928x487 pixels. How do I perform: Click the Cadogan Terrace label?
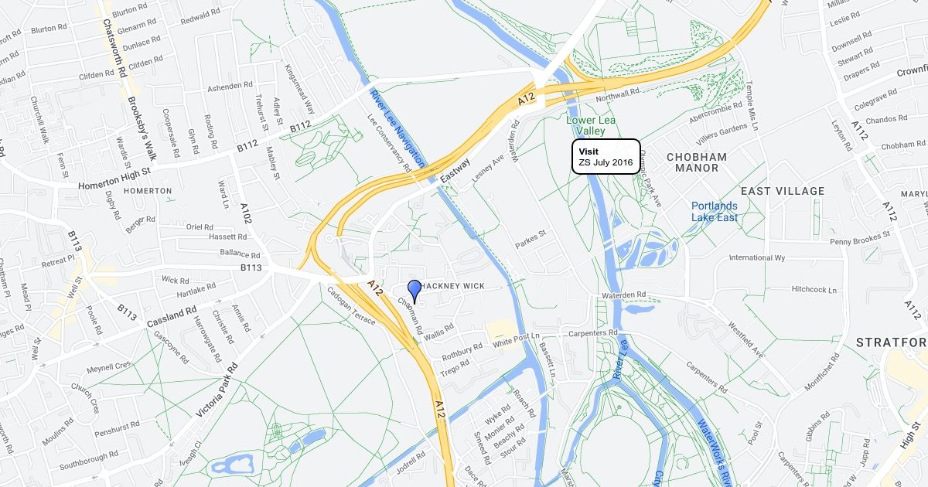point(350,306)
